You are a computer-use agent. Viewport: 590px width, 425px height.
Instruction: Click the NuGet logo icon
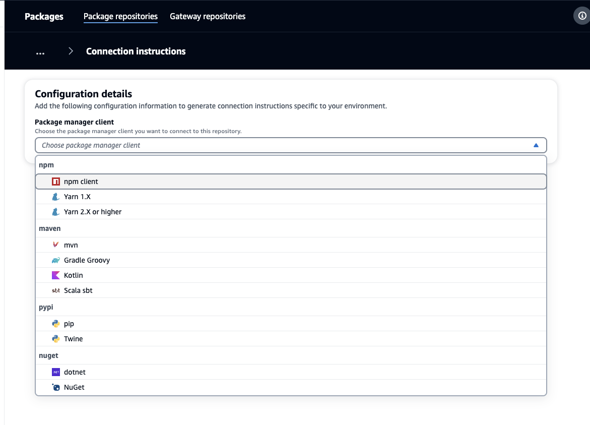56,387
